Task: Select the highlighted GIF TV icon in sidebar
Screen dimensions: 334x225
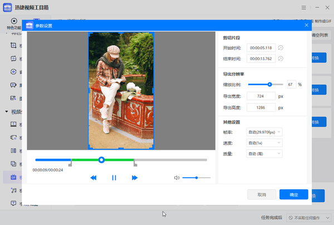Action: click(13, 177)
